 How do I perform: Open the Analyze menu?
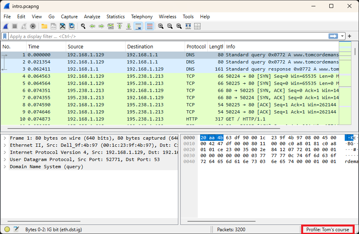(92, 17)
